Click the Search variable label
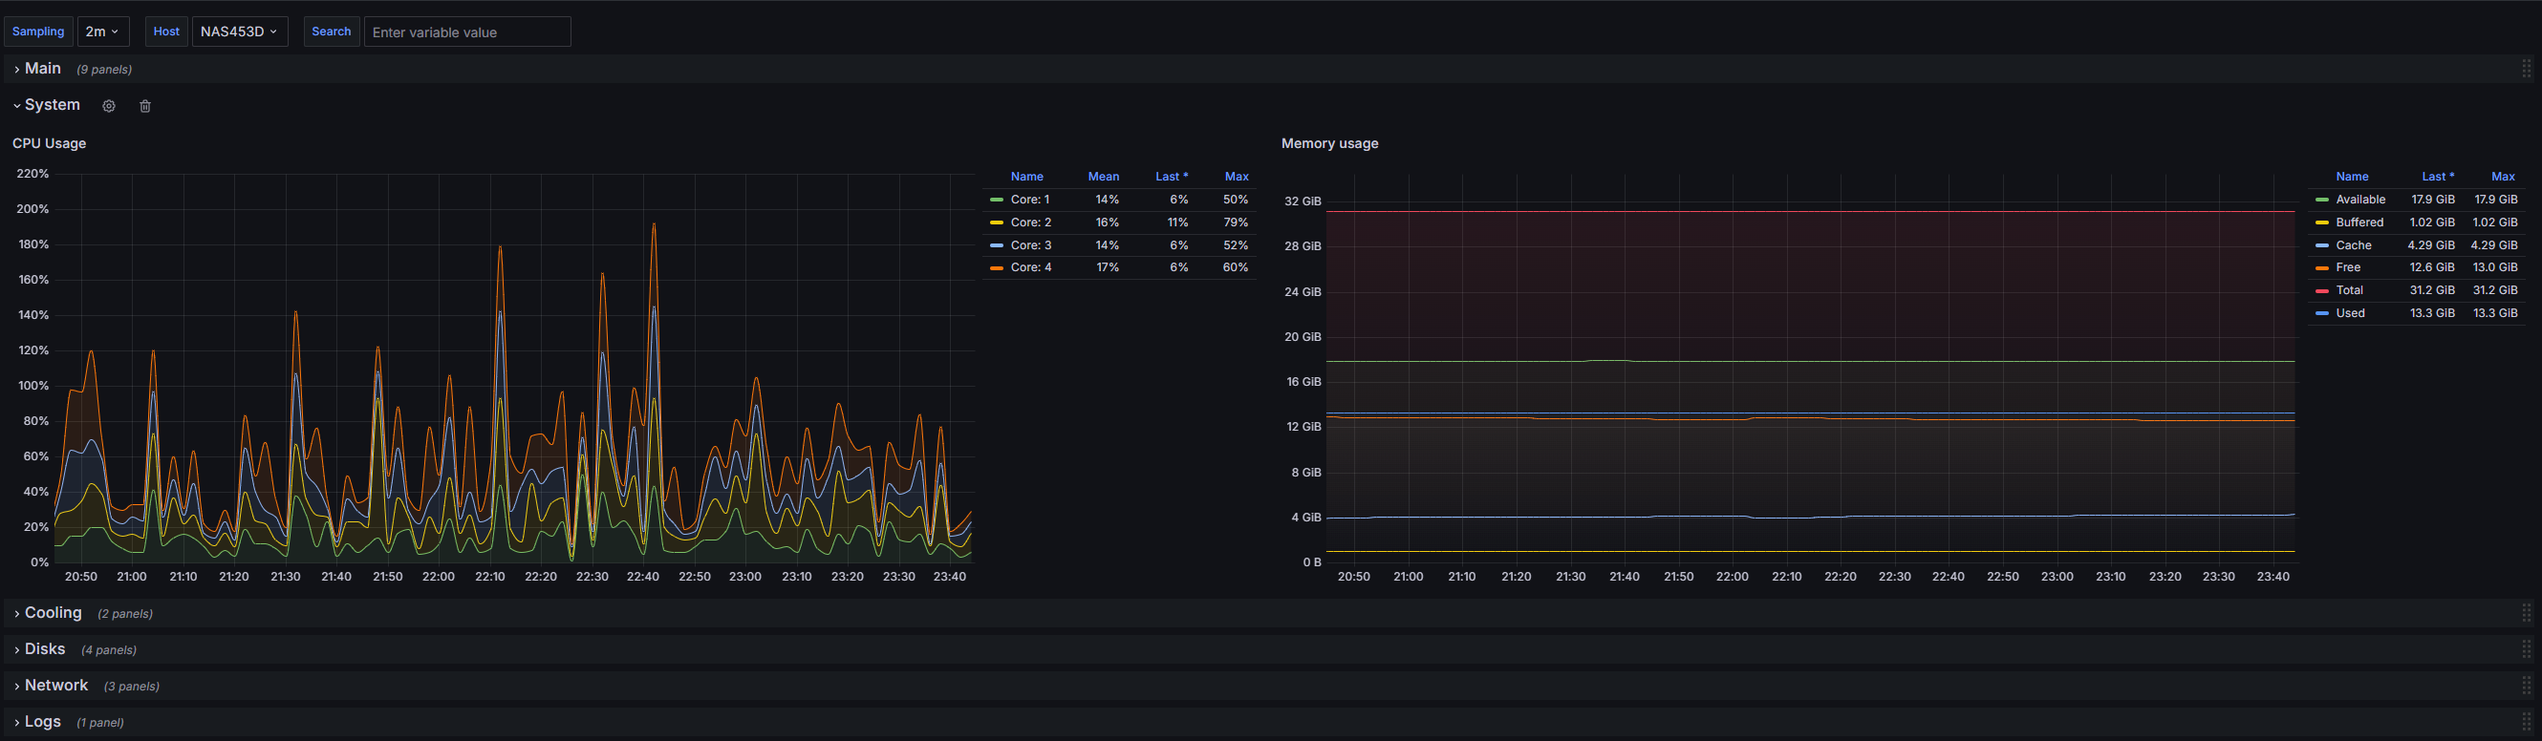Viewport: 2542px width, 741px height. (331, 32)
